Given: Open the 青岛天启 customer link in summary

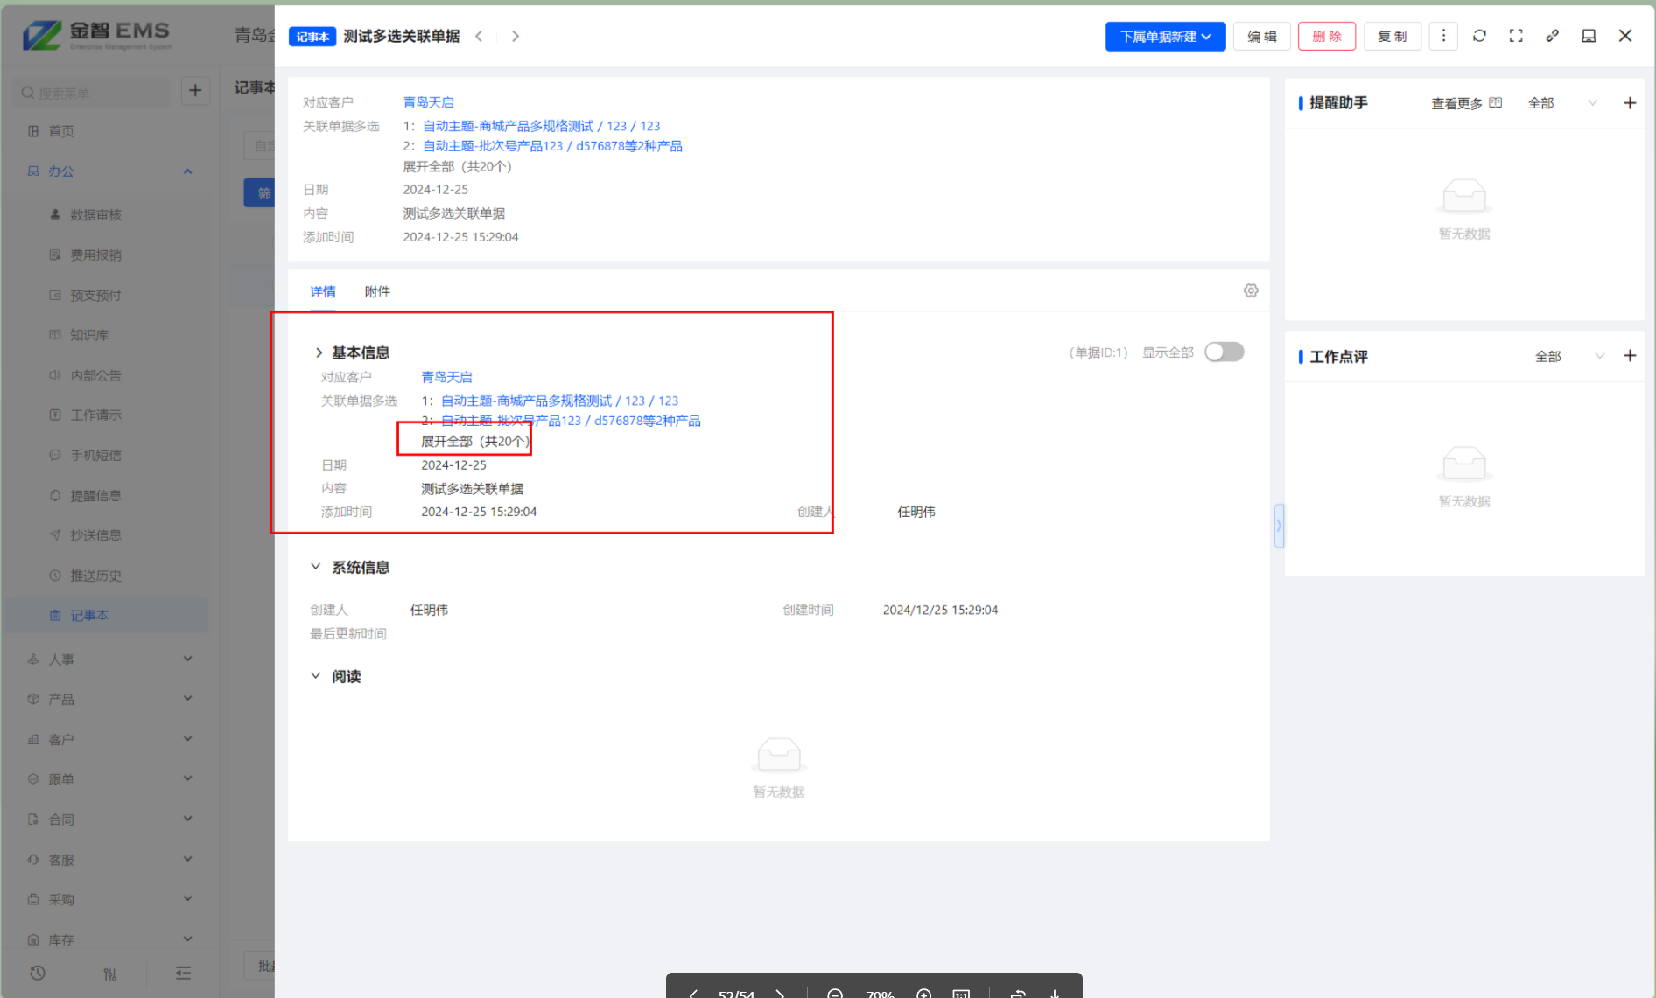Looking at the screenshot, I should click(x=428, y=102).
